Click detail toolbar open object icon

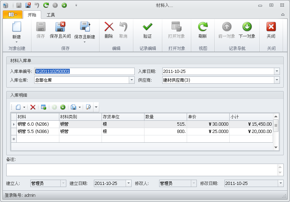(x=44, y=107)
